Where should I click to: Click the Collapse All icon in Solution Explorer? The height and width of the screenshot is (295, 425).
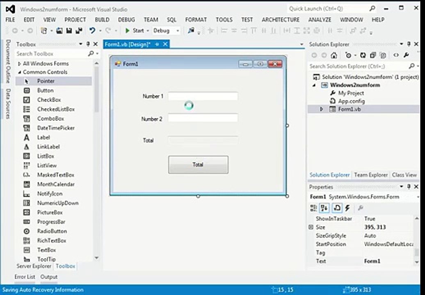click(x=372, y=55)
